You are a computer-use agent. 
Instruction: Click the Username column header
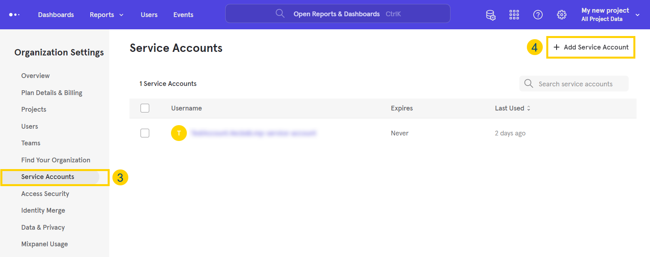tap(186, 108)
